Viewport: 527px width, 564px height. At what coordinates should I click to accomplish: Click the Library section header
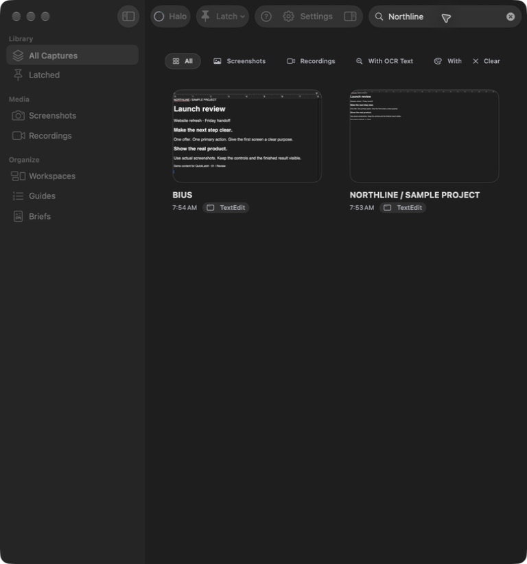pyautogui.click(x=21, y=39)
